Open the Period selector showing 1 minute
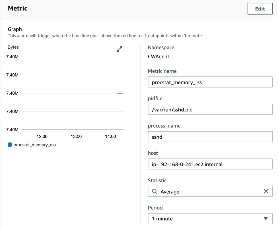The image size is (278, 228). click(210, 219)
